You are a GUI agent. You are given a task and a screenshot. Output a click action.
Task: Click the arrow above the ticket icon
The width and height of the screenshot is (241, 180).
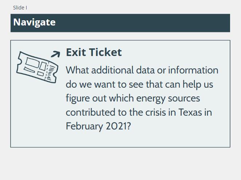click(56, 54)
